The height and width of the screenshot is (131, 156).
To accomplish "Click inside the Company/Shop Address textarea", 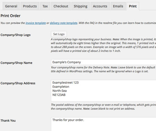I will coord(104,91).
